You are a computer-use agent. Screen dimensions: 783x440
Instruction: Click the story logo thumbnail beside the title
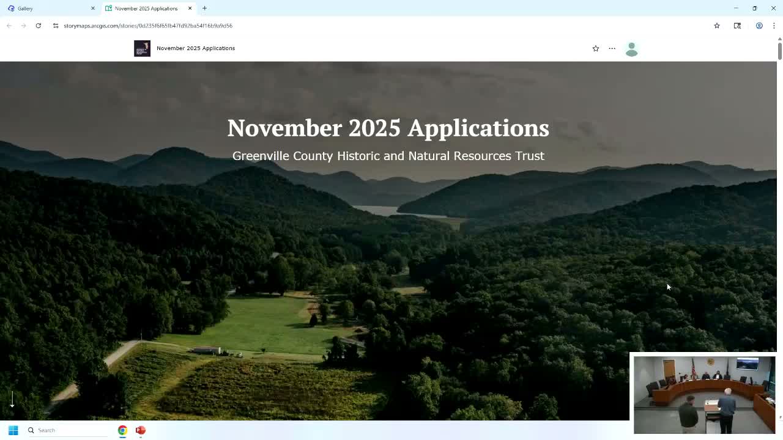point(142,48)
